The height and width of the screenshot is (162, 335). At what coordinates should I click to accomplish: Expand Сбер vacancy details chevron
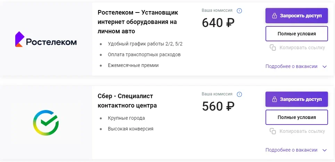[325, 150]
